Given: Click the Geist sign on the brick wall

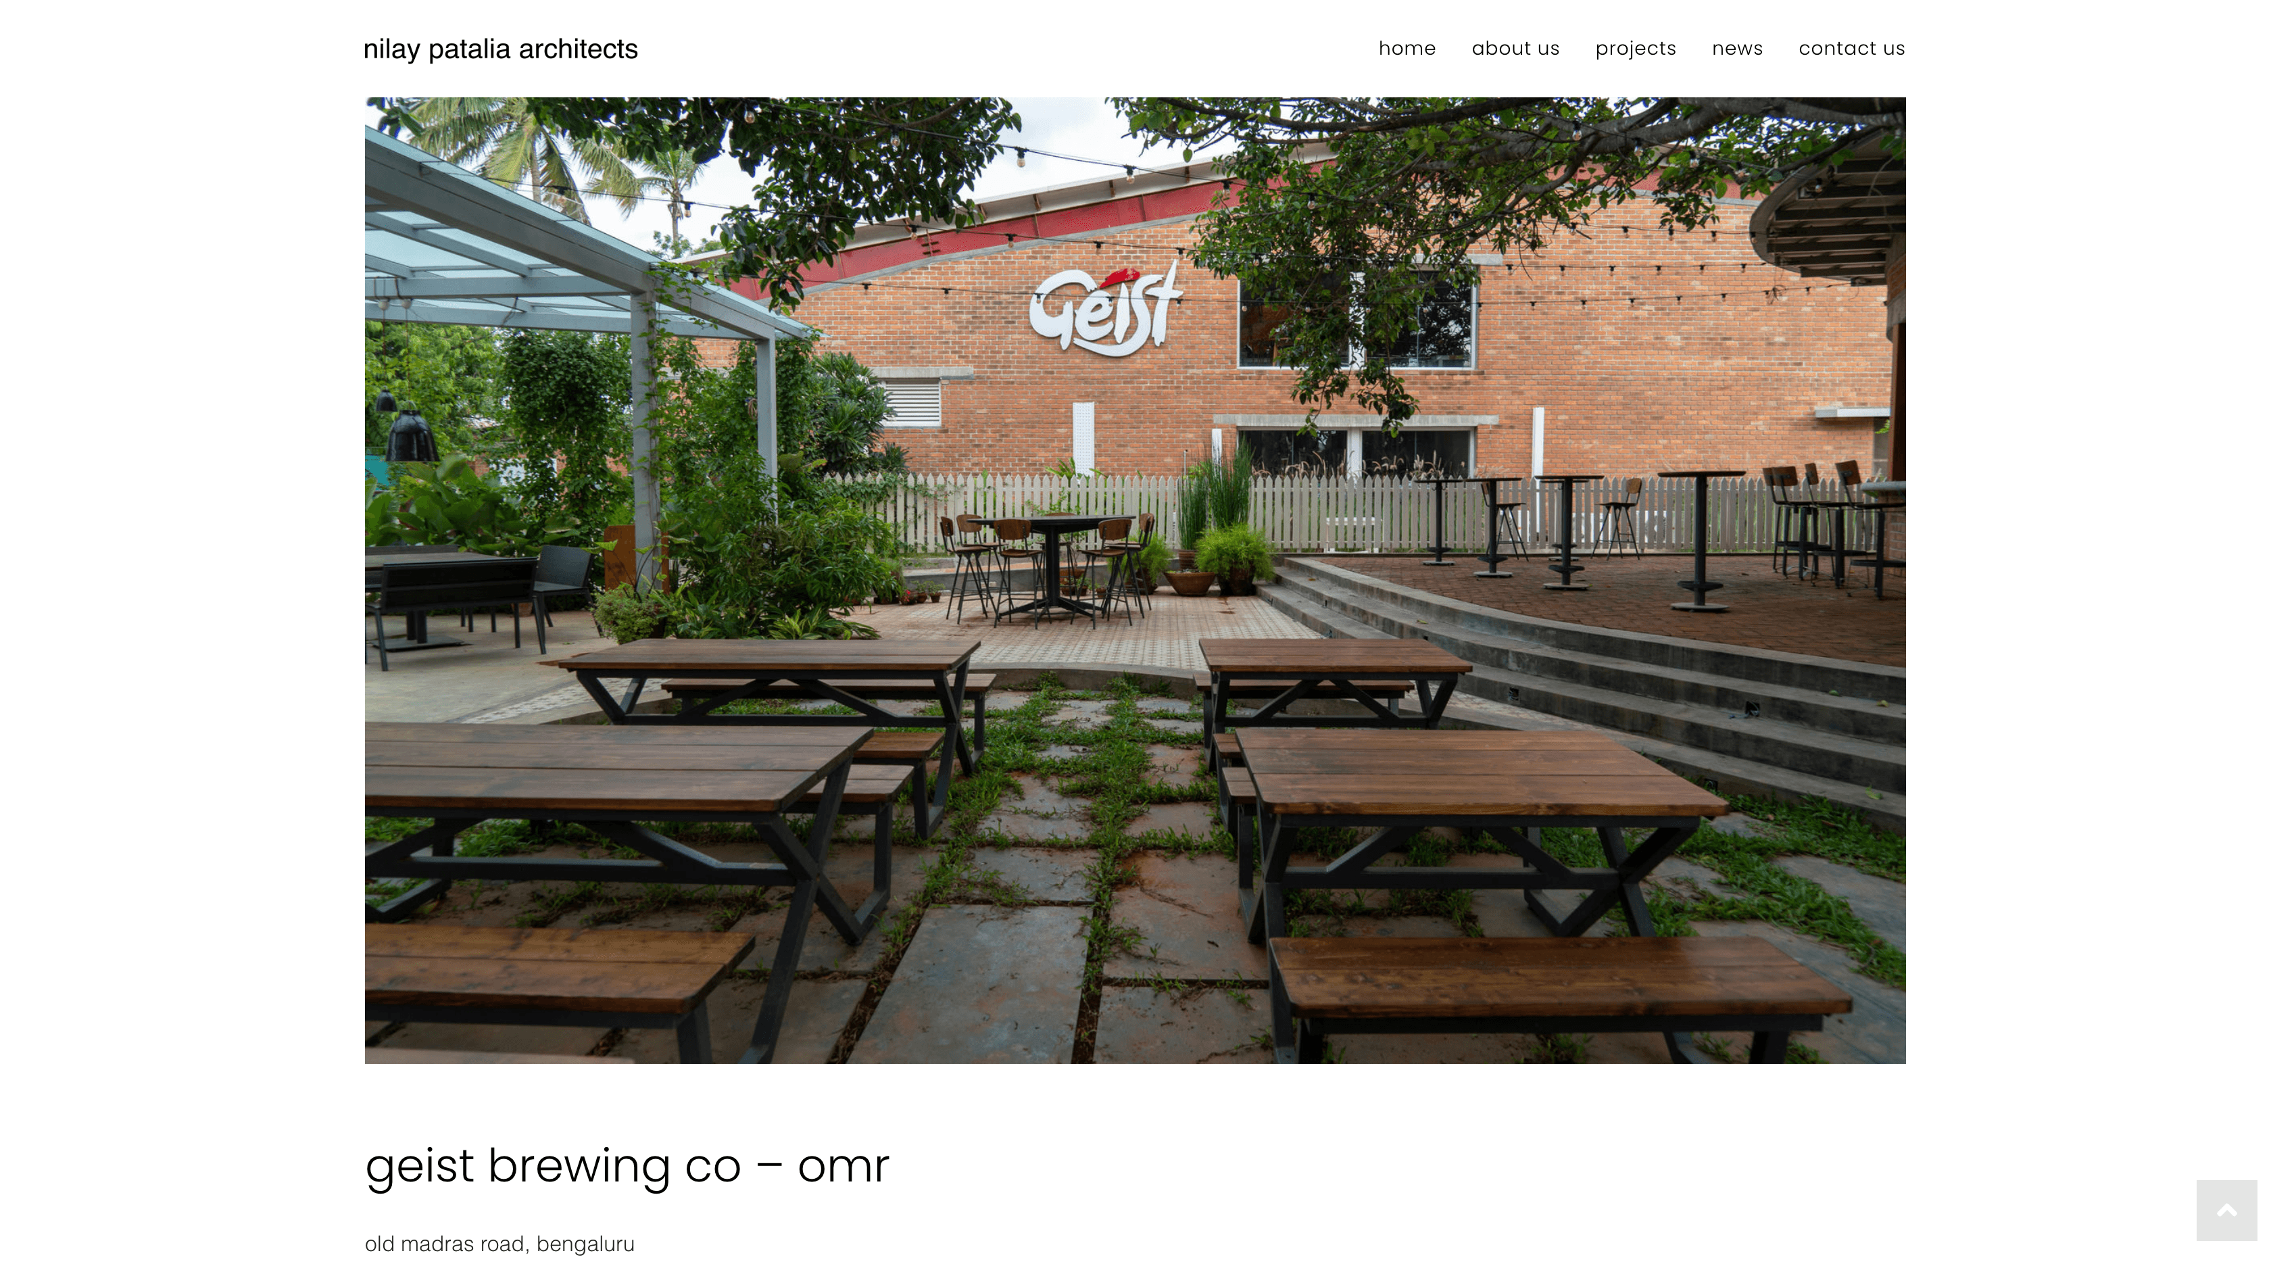Looking at the screenshot, I should tap(1104, 309).
